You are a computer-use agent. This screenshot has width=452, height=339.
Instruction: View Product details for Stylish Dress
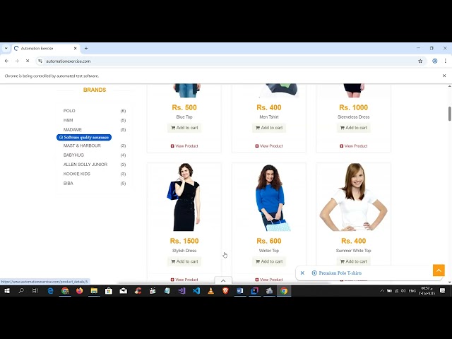pyautogui.click(x=184, y=280)
